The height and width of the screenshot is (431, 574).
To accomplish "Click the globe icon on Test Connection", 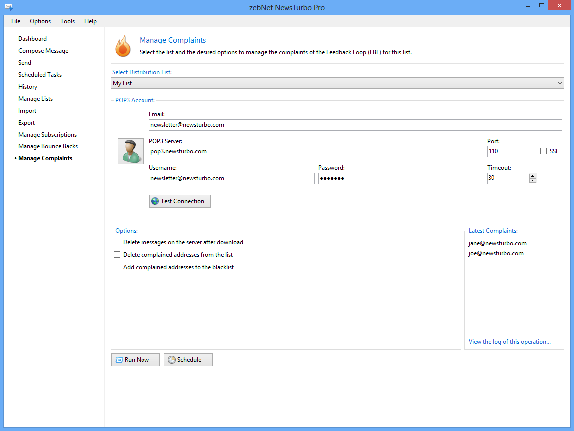I will pos(155,201).
